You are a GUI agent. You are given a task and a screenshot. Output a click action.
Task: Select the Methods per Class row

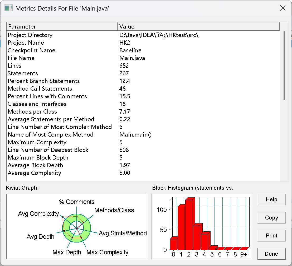143,111
